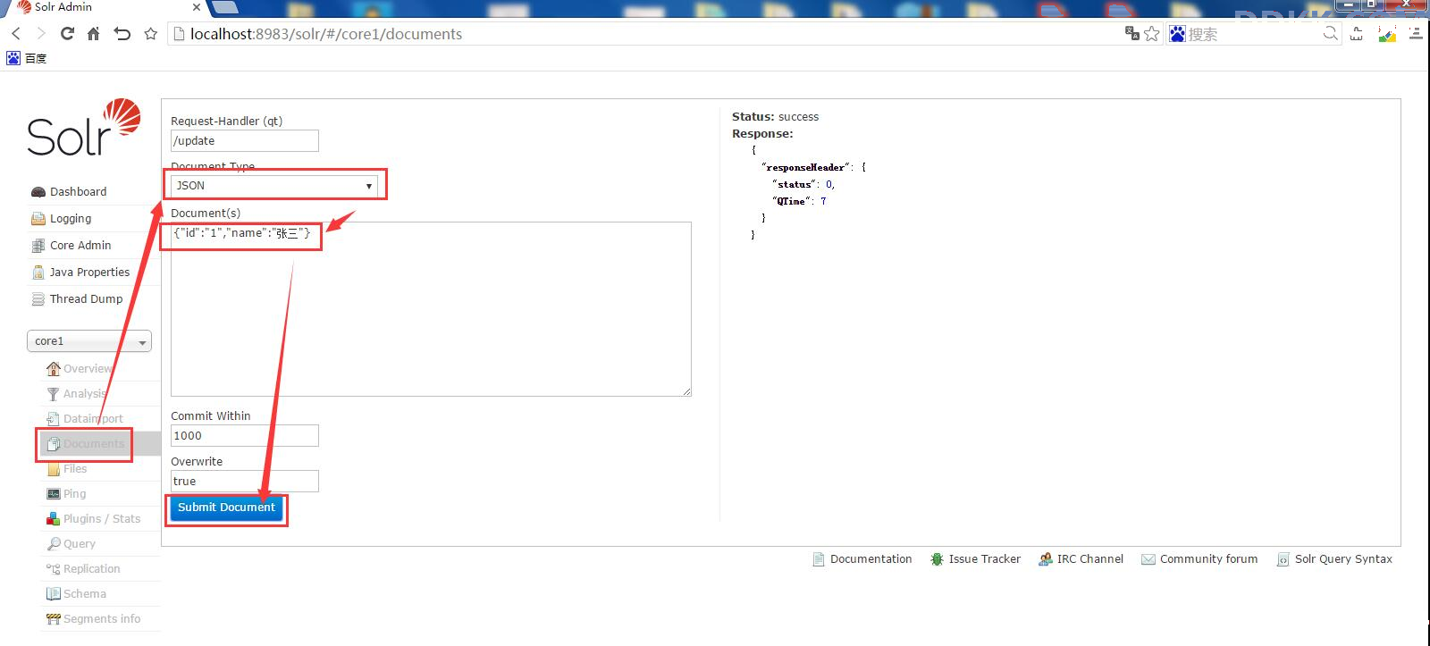The width and height of the screenshot is (1430, 646).
Task: Open the Document Type JSON dropdown
Action: [x=274, y=185]
